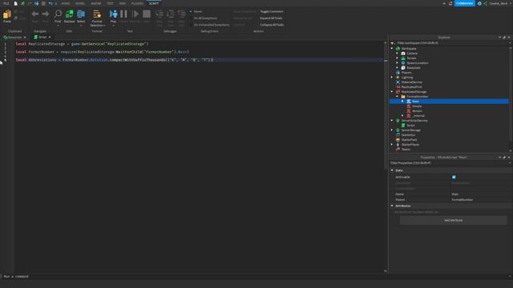Toggle the Archivable checkbox
The width and height of the screenshot is (513, 288).
click(454, 177)
